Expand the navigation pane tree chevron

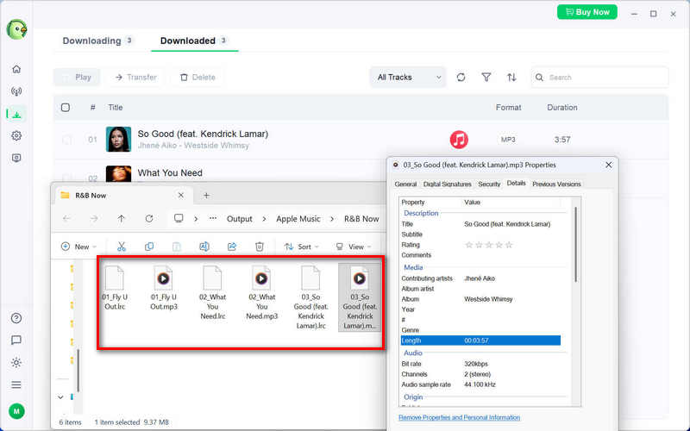click(60, 397)
